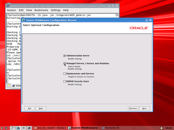Click the Select Optional Configuration heading

click(x=41, y=25)
